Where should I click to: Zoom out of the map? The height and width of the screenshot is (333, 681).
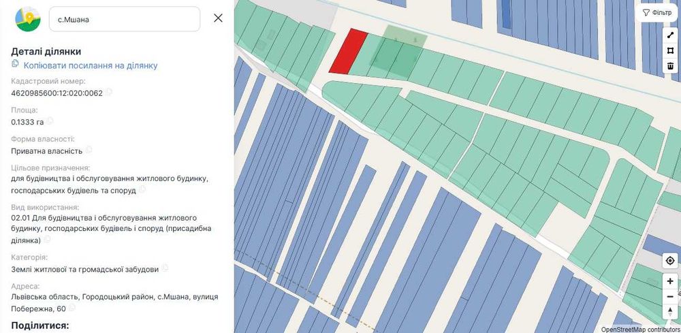[670, 297]
